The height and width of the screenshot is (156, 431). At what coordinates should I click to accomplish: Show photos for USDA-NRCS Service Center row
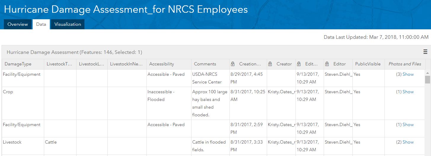point(408,74)
